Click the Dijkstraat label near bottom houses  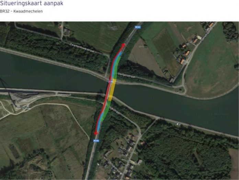click(116, 168)
